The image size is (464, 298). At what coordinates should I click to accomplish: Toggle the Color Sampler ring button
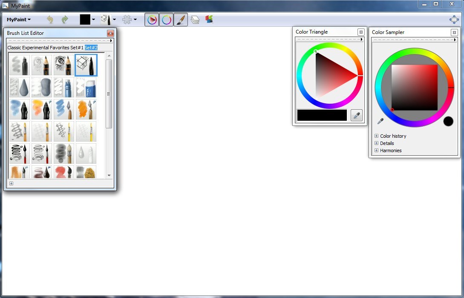coord(166,20)
